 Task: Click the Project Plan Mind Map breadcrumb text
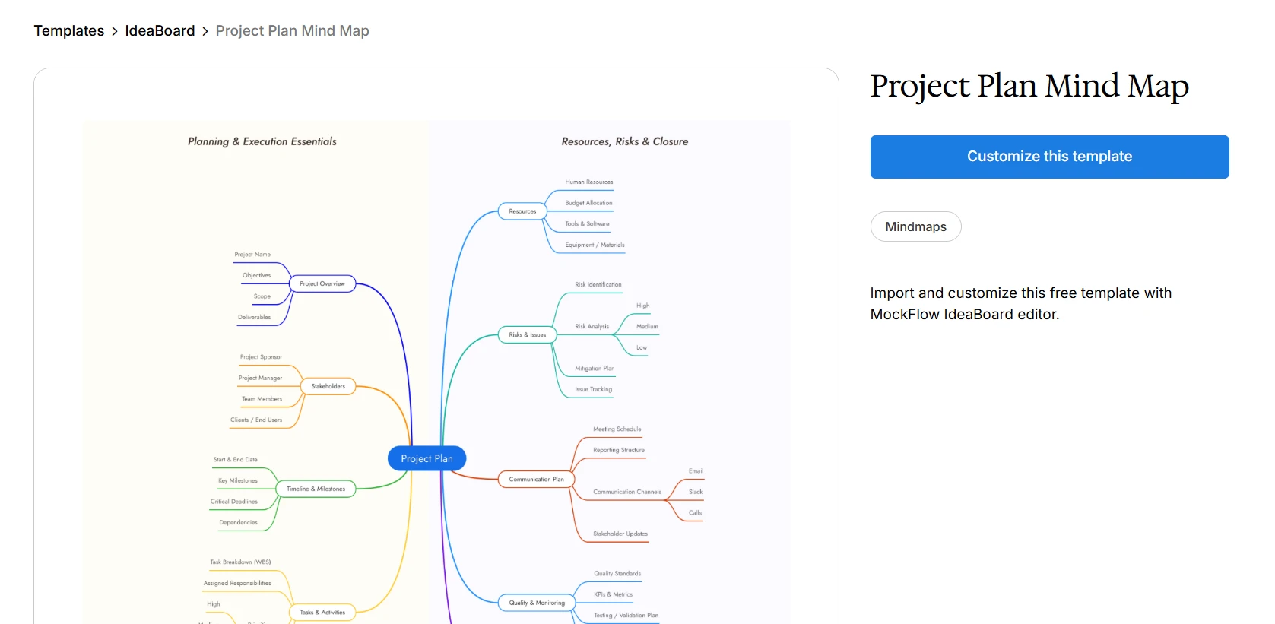pos(292,31)
